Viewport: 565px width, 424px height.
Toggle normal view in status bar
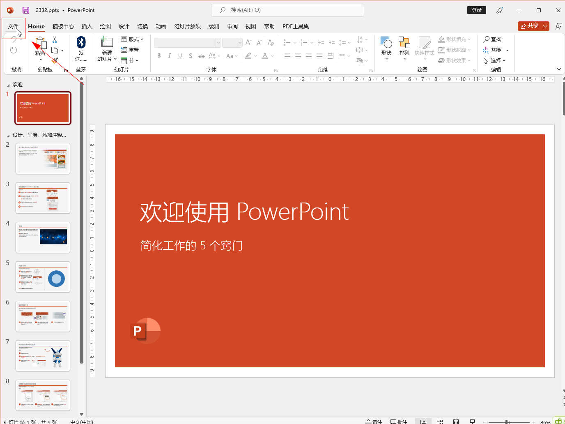(x=423, y=422)
